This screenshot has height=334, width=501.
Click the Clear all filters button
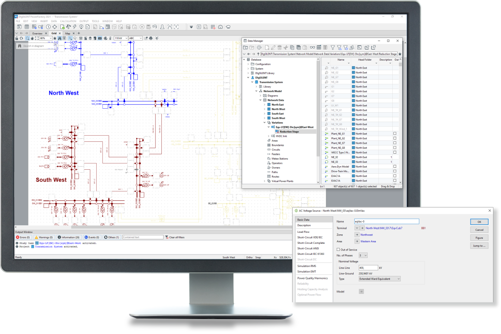coord(175,237)
